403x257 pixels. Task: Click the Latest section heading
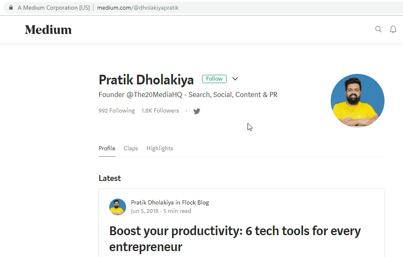pos(110,178)
